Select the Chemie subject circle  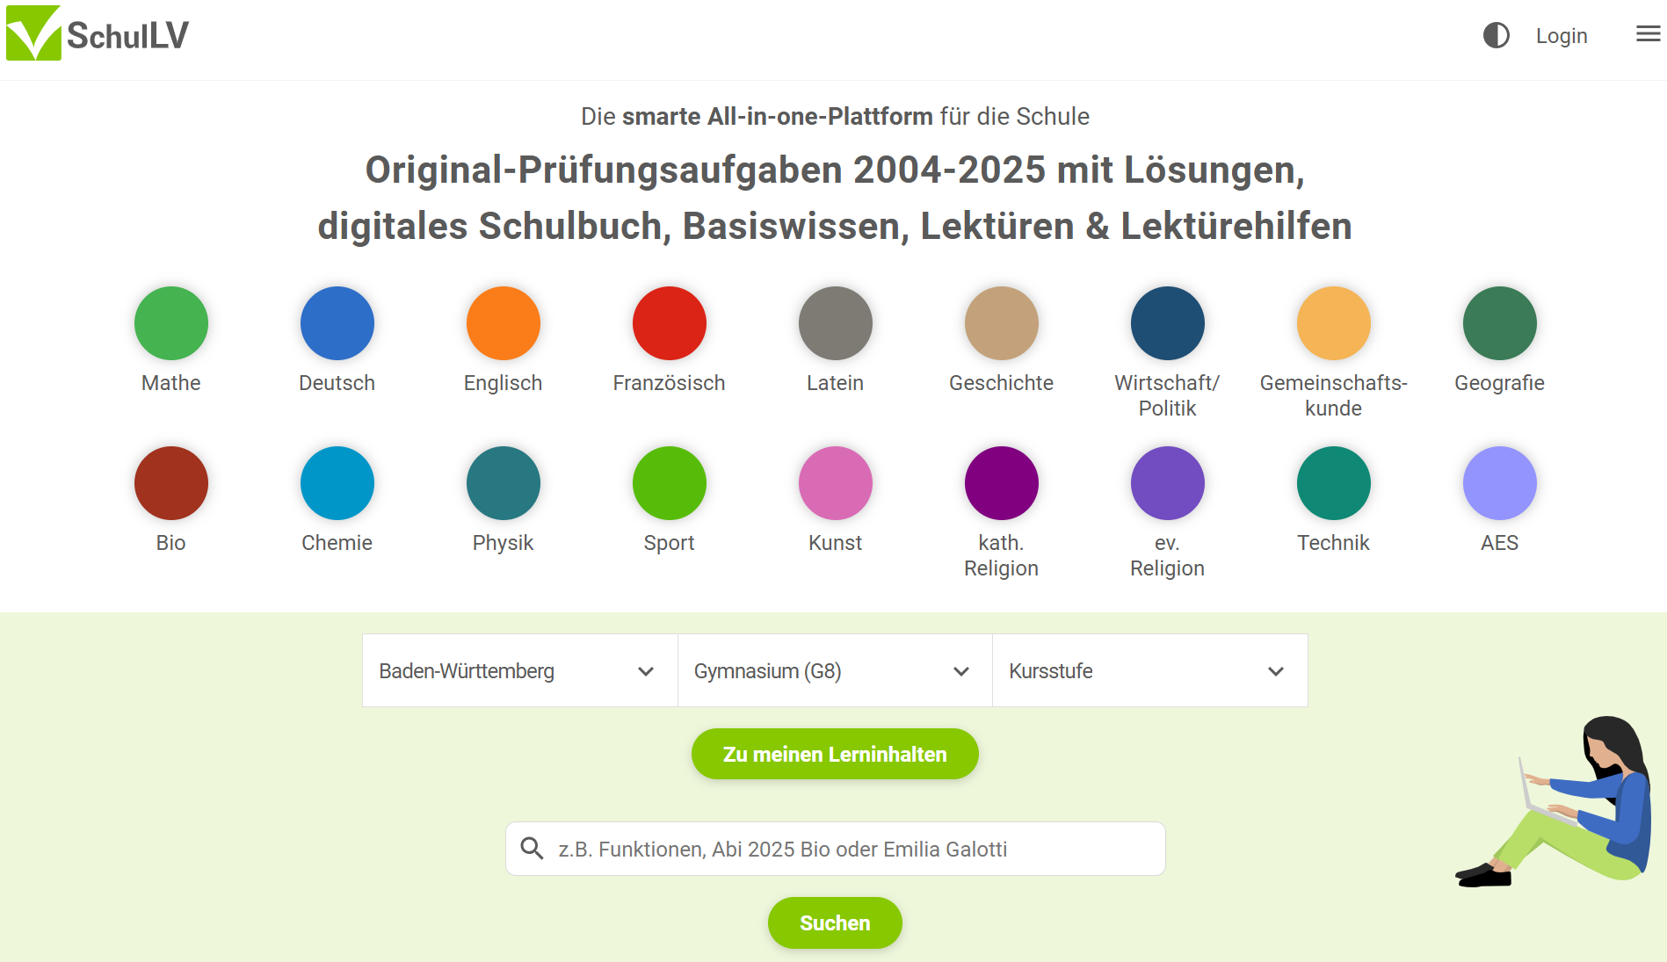tap(337, 482)
